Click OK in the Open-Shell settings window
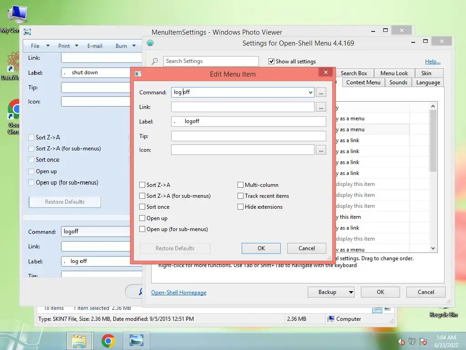 380,292
